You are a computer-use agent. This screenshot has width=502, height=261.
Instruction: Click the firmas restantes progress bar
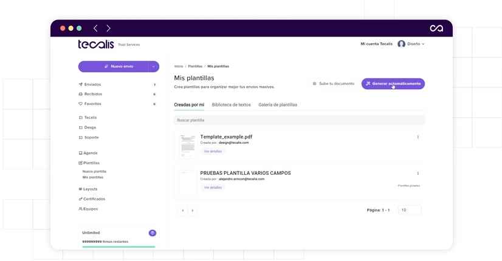119,247
